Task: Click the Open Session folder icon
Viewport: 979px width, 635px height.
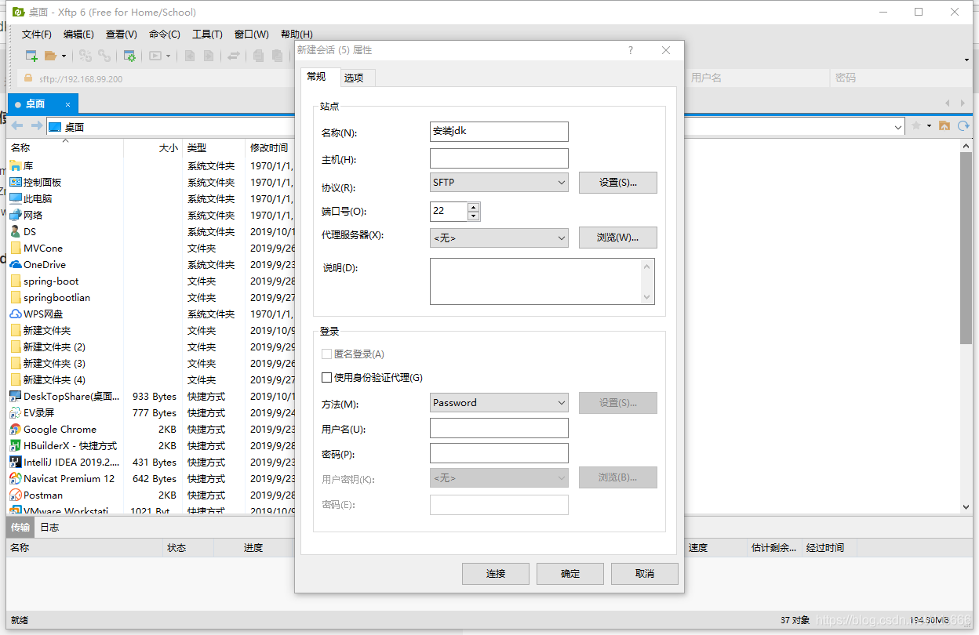Action: click(x=50, y=56)
